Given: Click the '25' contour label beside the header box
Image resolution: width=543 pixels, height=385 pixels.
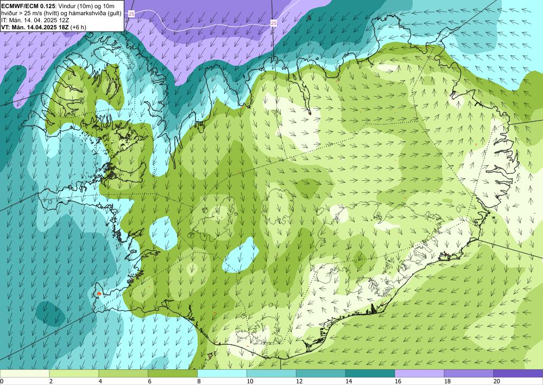Looking at the screenshot, I should (131, 14).
